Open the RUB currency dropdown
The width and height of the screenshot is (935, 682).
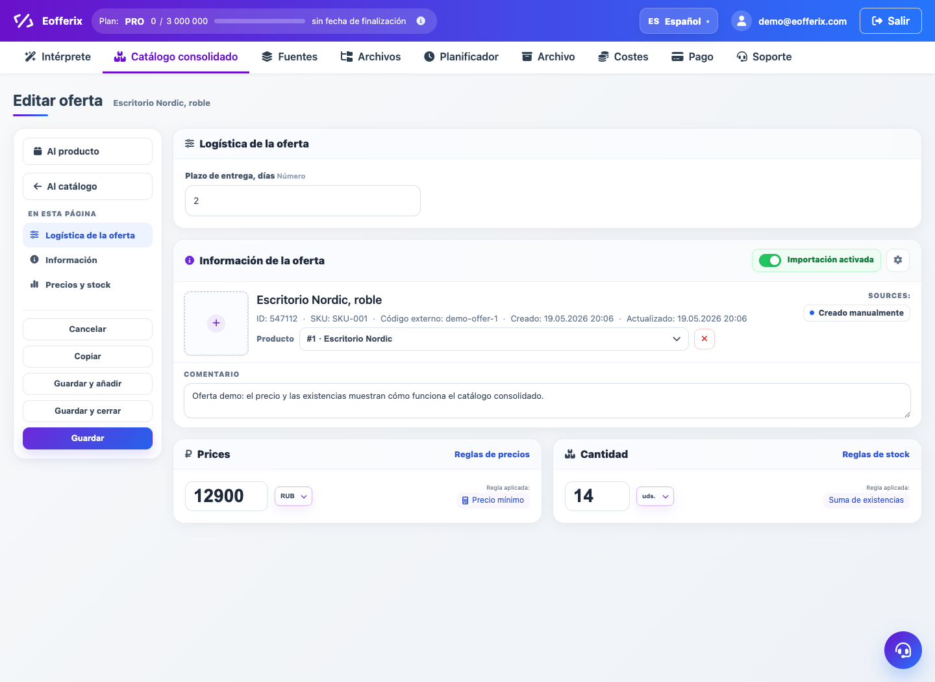tap(293, 496)
